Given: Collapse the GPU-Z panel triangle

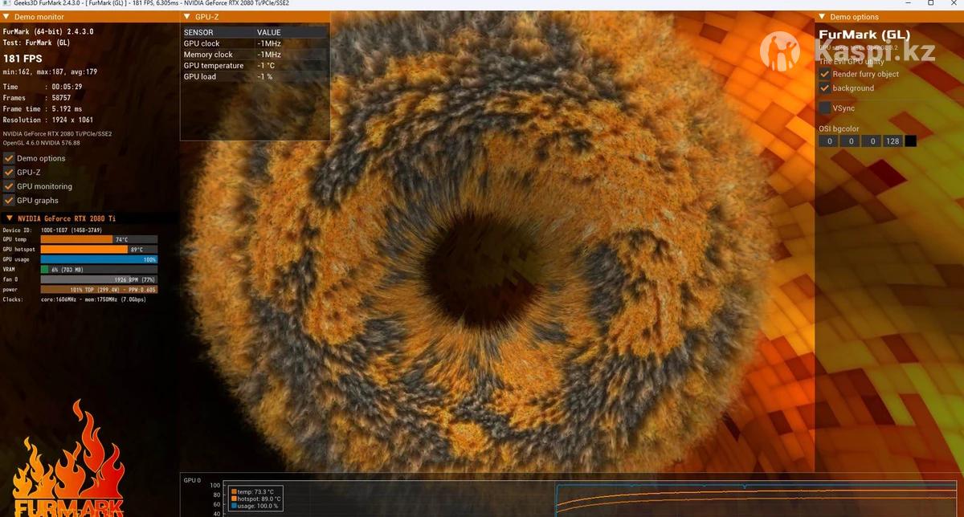Looking at the screenshot, I should pos(187,16).
